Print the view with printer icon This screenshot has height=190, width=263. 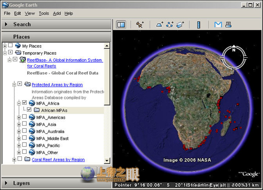(228, 25)
